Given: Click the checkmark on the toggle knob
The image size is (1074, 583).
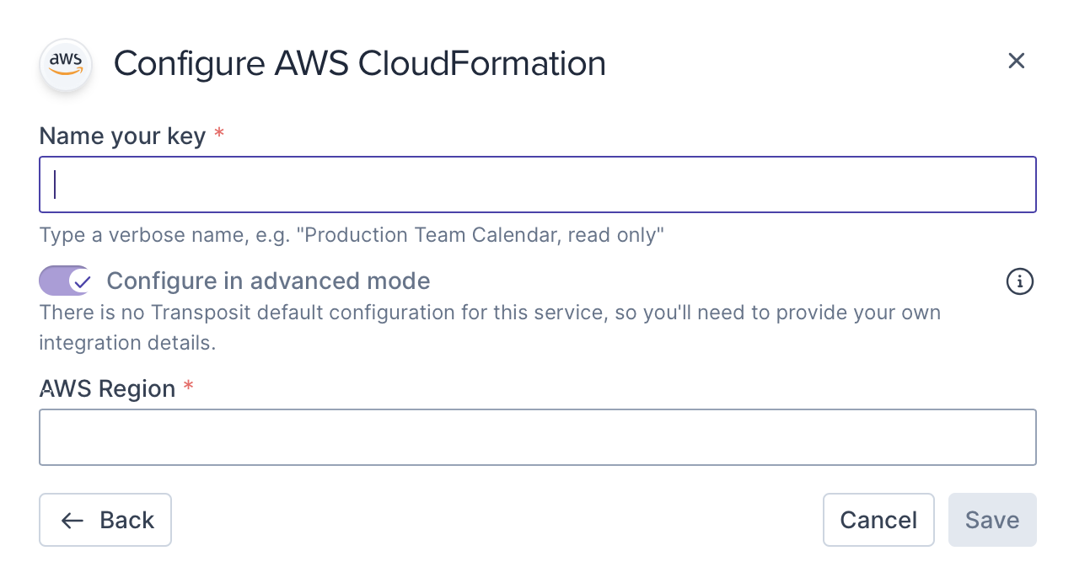Looking at the screenshot, I should (x=81, y=281).
